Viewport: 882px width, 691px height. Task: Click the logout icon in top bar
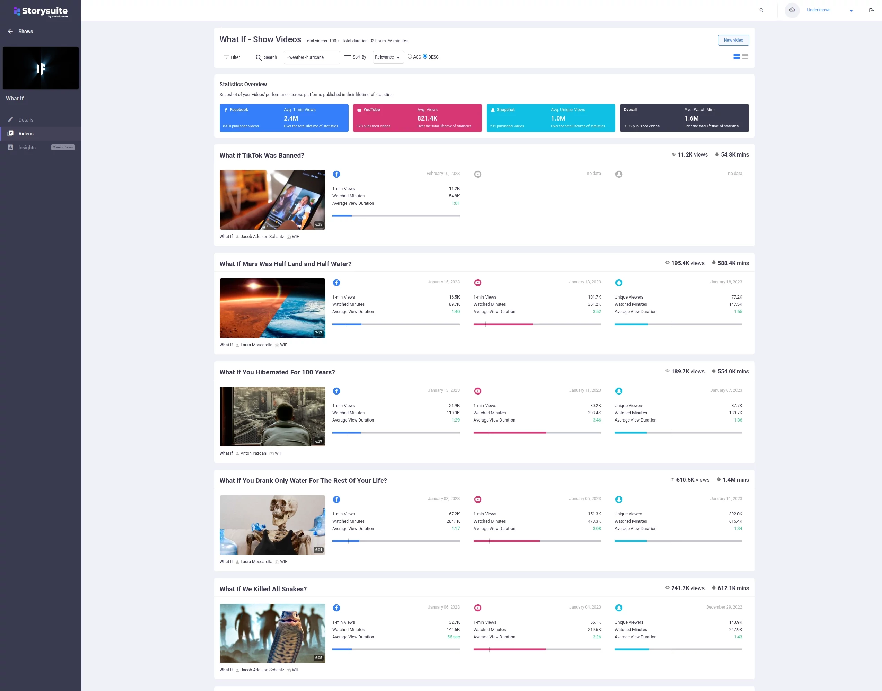pyautogui.click(x=871, y=10)
